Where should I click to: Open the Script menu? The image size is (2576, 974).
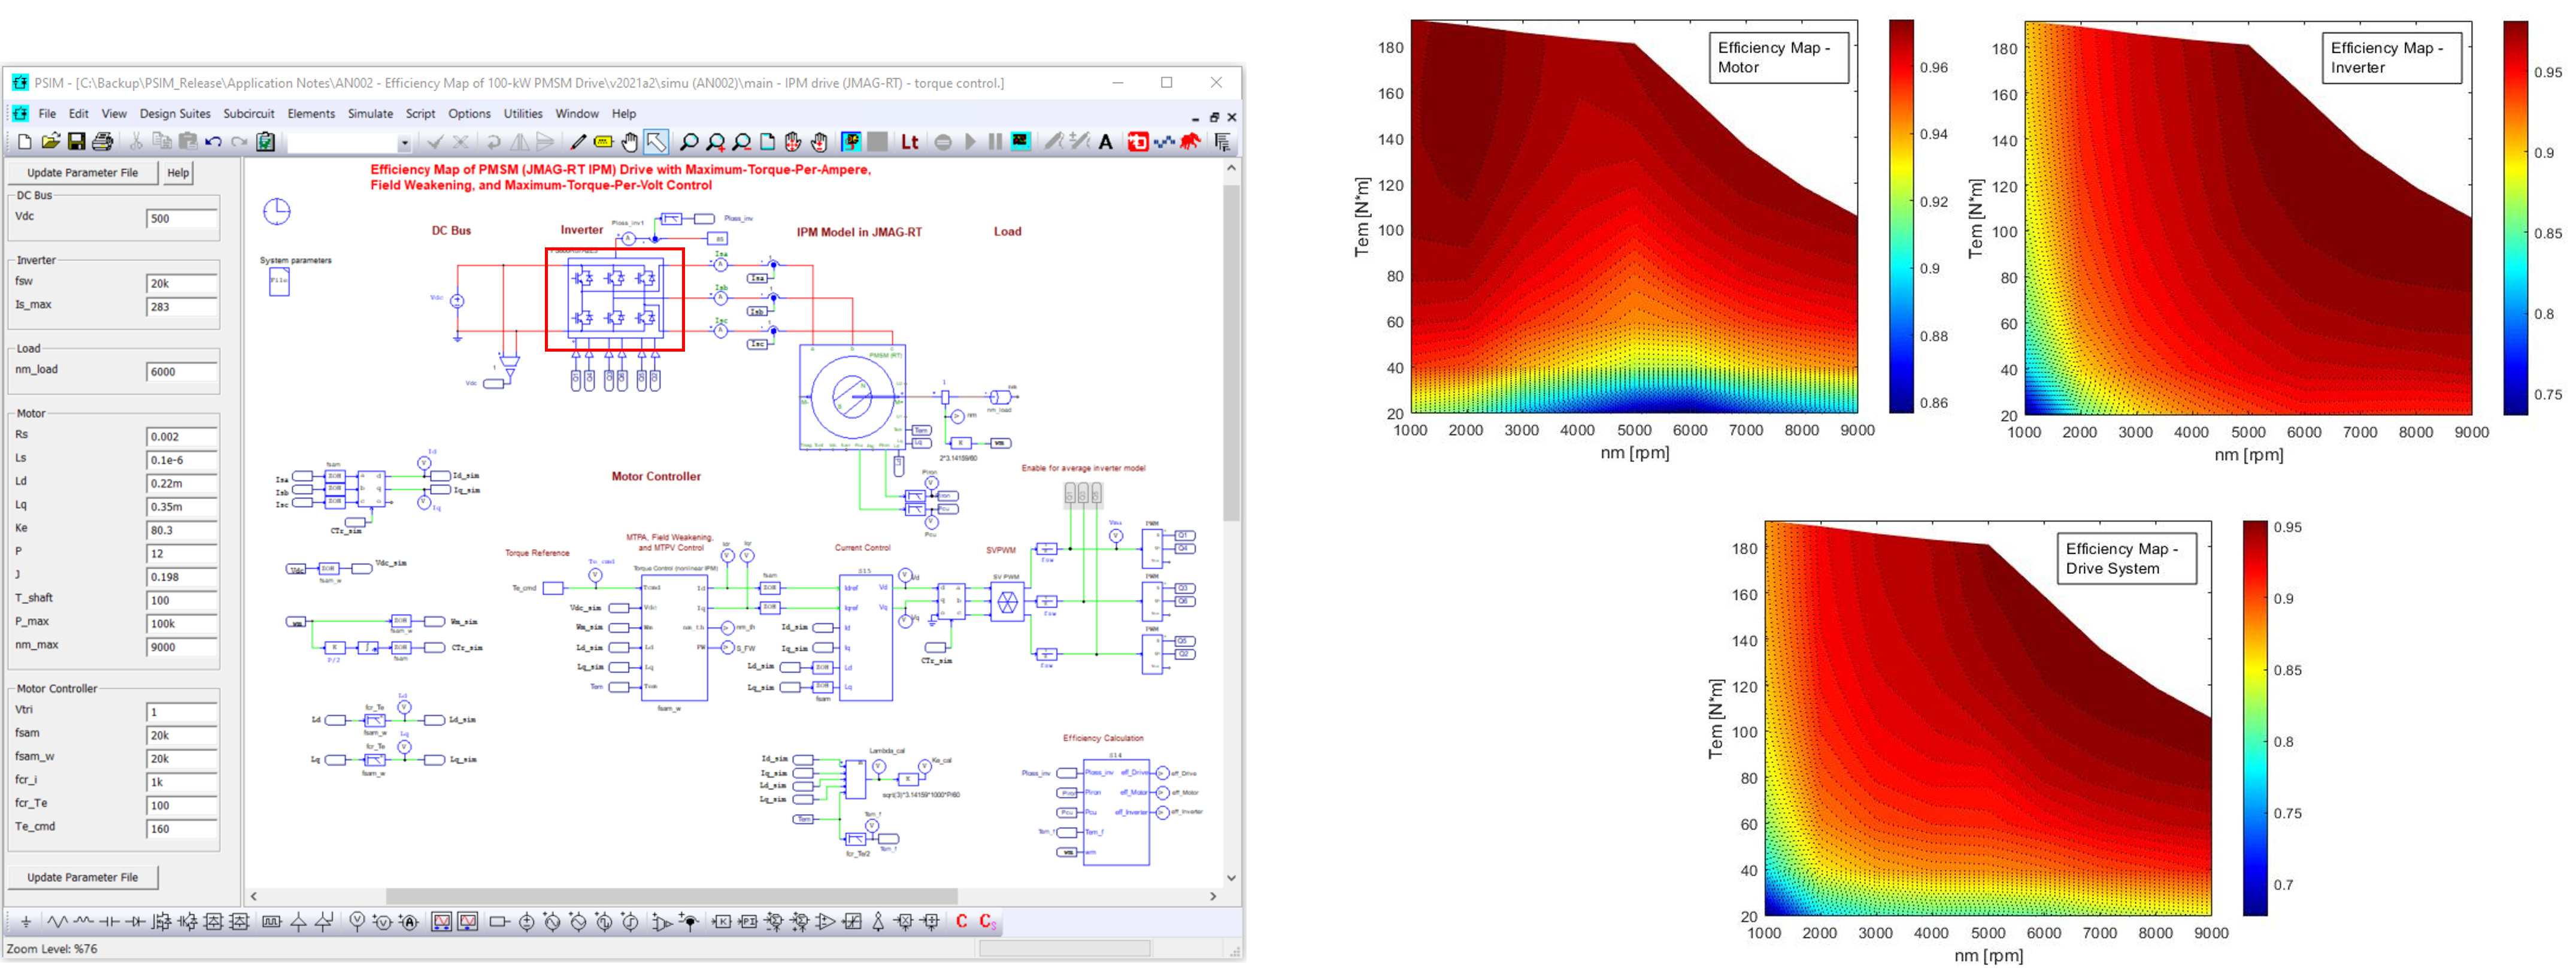click(420, 114)
